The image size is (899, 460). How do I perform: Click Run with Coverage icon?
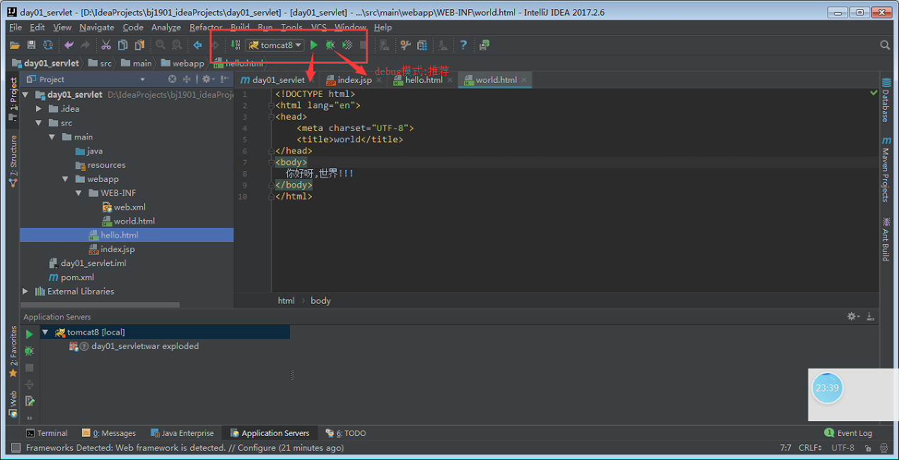(347, 45)
